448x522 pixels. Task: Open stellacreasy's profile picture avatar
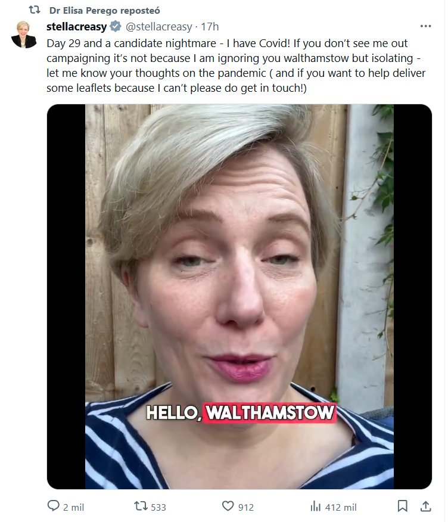pyautogui.click(x=24, y=35)
